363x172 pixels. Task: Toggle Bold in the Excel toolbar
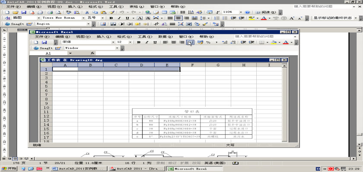click(139, 43)
